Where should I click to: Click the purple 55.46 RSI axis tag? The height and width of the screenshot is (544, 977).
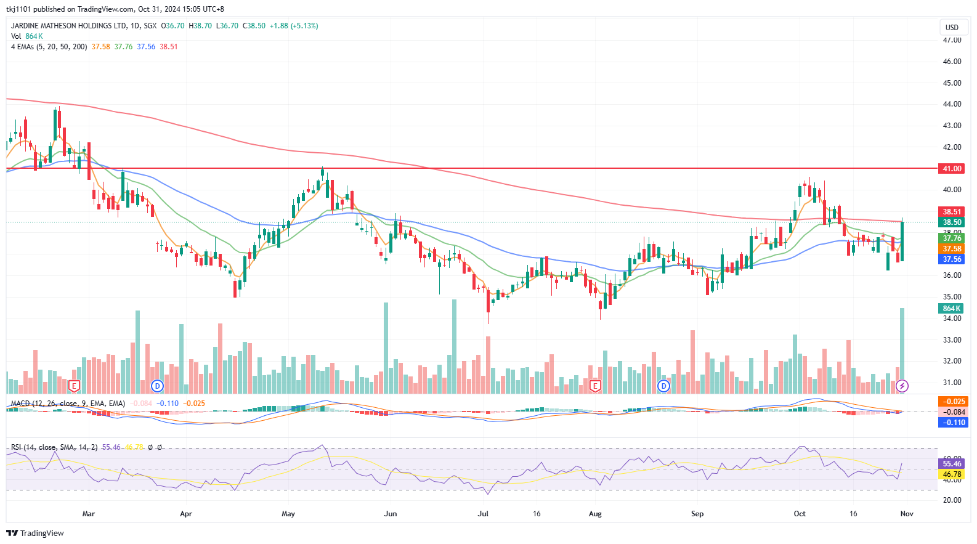[x=952, y=464]
